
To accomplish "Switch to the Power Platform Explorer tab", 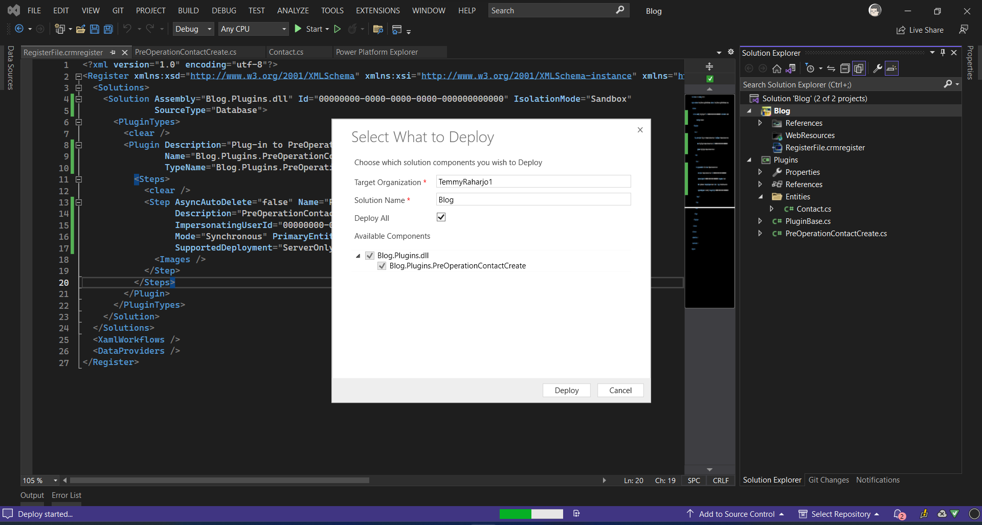I will (377, 52).
